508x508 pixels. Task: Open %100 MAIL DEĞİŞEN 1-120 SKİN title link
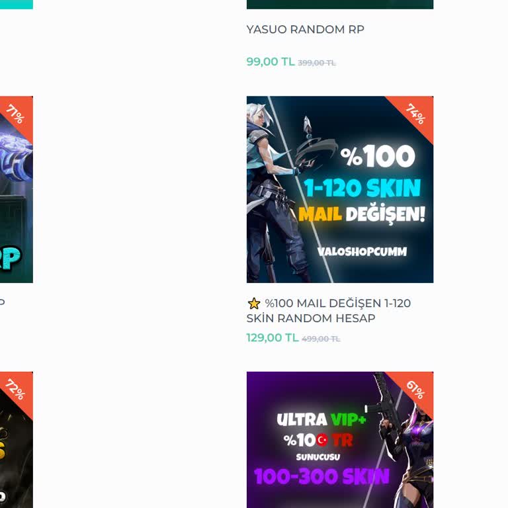pyautogui.click(x=329, y=311)
